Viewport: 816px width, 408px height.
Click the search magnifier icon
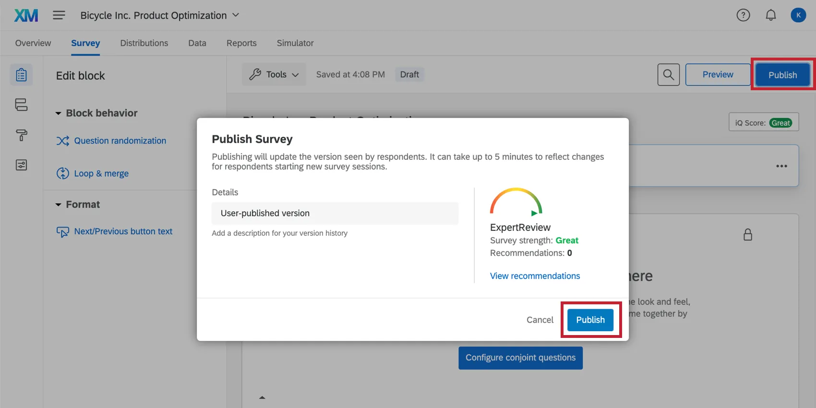pyautogui.click(x=668, y=75)
